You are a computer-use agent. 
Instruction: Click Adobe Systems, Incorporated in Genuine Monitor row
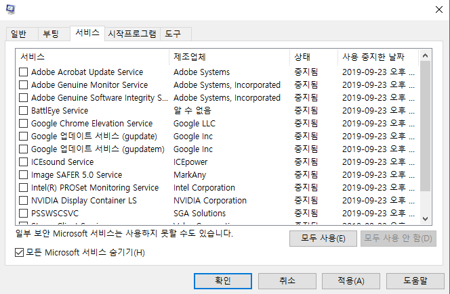pos(227,85)
